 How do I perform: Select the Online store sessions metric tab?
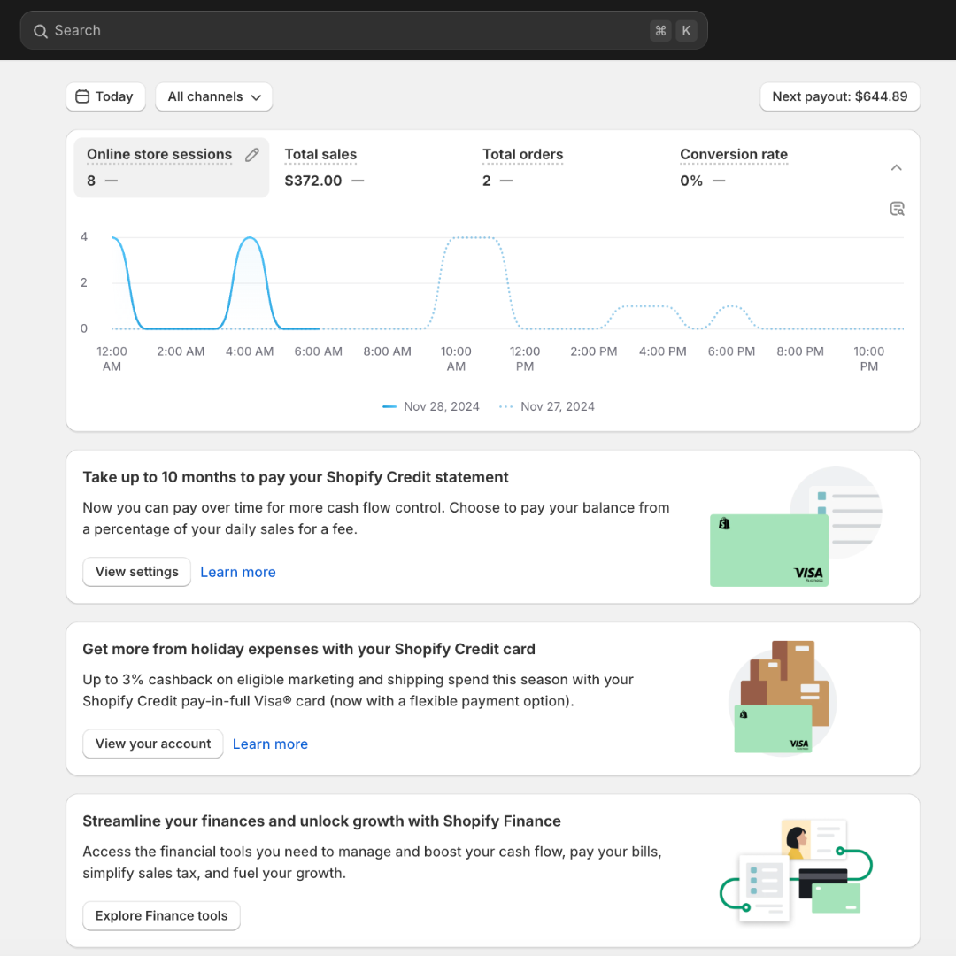click(x=172, y=167)
